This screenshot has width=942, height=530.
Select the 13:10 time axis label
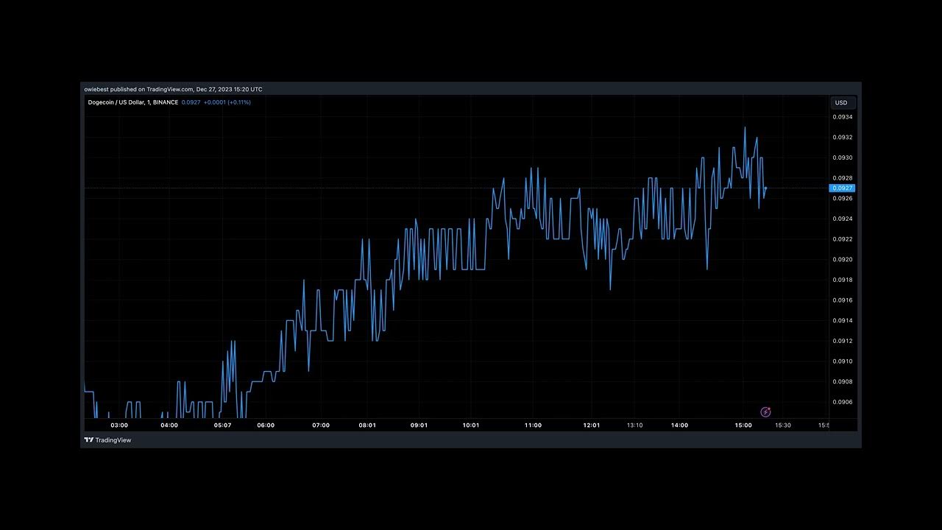634,425
